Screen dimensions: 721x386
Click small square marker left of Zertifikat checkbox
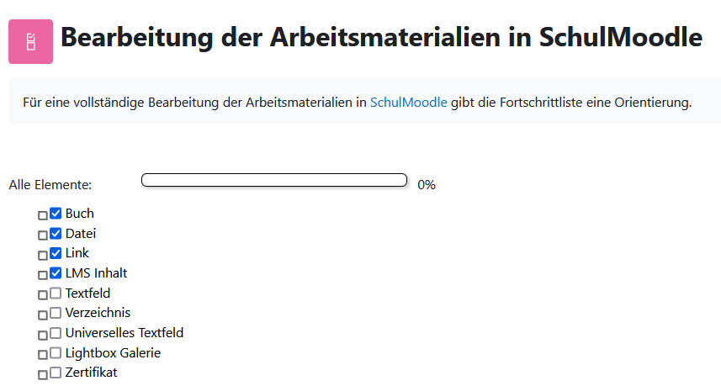point(43,374)
